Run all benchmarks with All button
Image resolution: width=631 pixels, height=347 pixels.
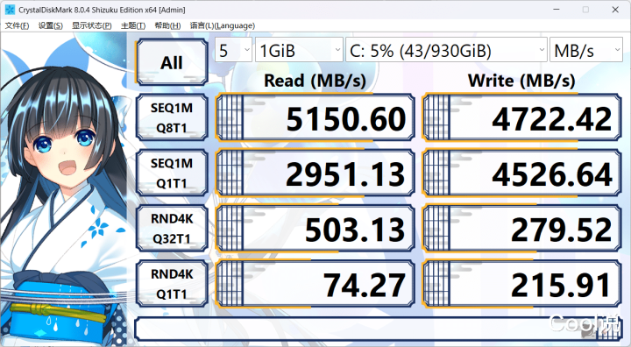point(172,62)
